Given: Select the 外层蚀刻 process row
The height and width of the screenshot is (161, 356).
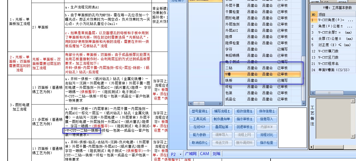Looking at the screenshot, I should pyautogui.click(x=262, y=24).
